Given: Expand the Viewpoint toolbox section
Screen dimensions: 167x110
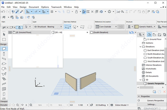Looking at the screenshot, I should click(x=4, y=101).
